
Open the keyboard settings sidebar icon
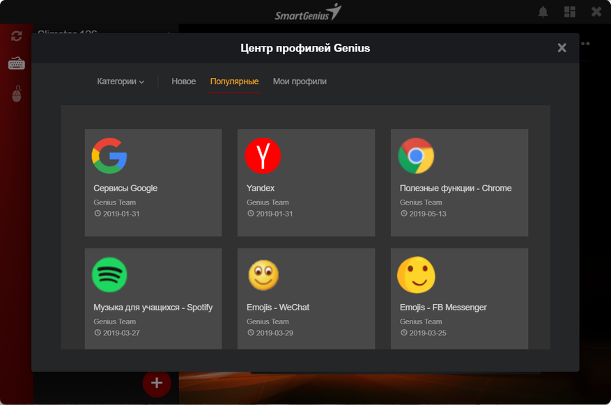pyautogui.click(x=16, y=64)
